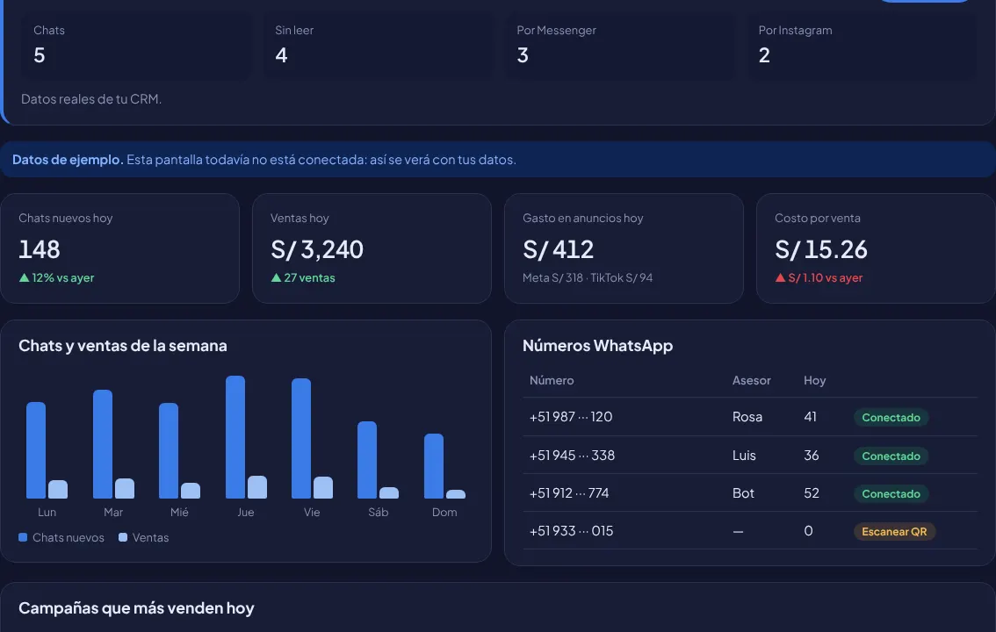Click the "Datos de ejemplo." bold banner text
The image size is (996, 632).
[x=68, y=160]
